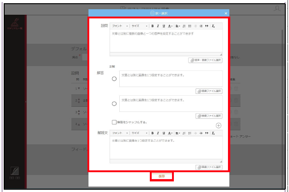
Task: Click into first answer text field
Action: pyautogui.click(x=171, y=79)
